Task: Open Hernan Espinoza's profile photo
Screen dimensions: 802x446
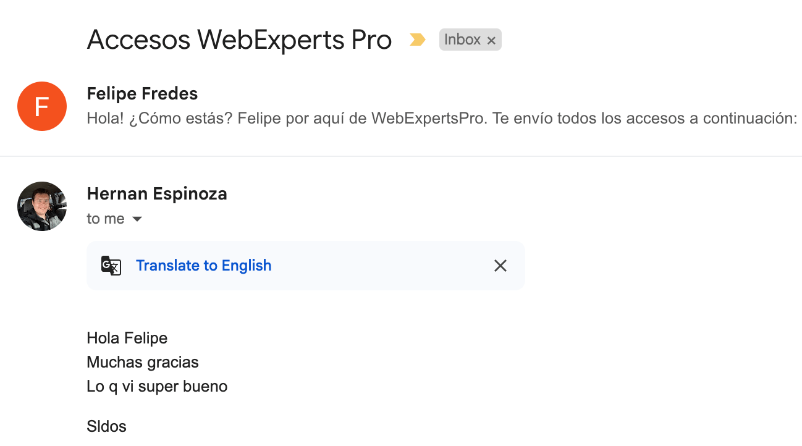Action: pyautogui.click(x=42, y=206)
